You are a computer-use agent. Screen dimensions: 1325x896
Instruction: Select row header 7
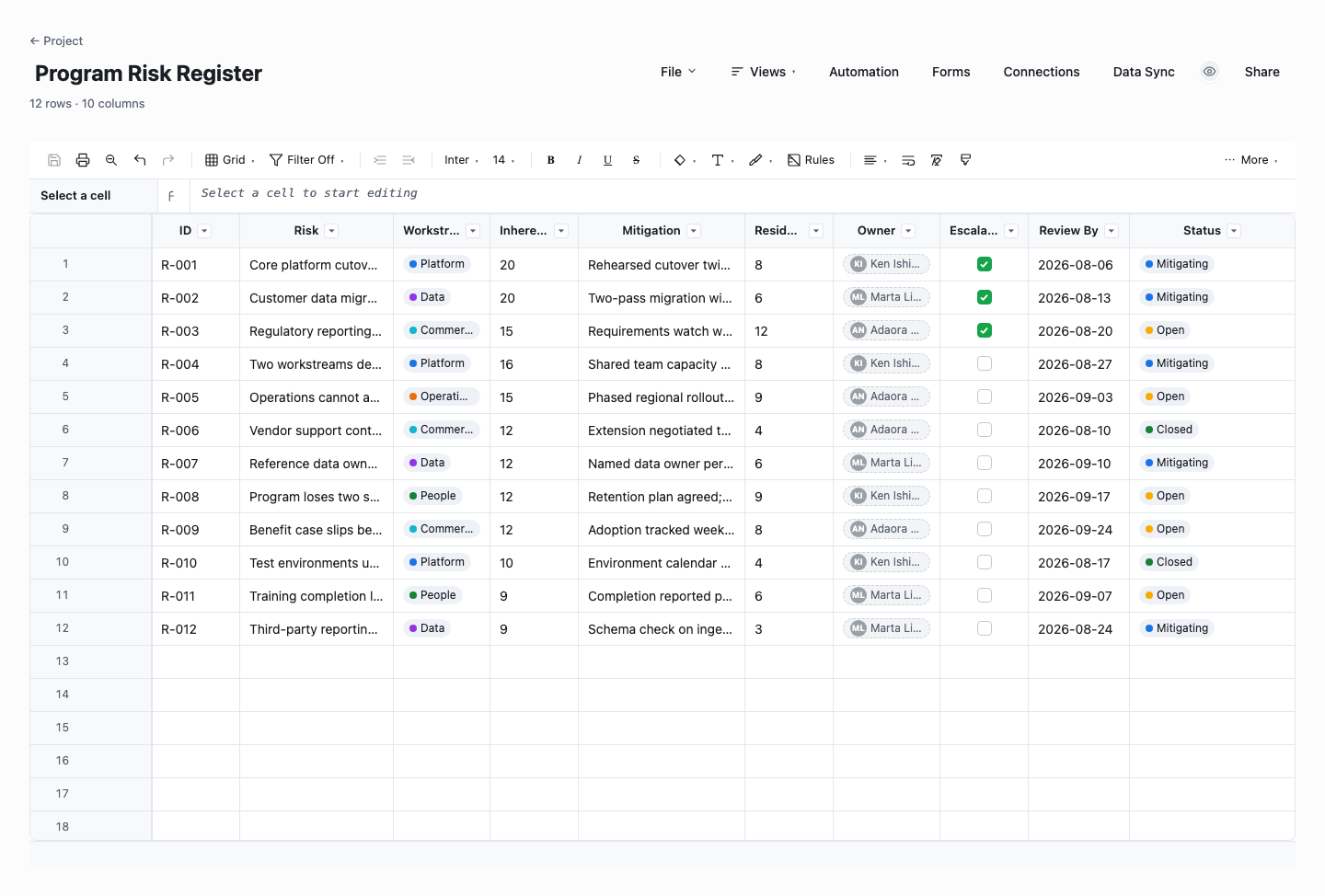pyautogui.click(x=91, y=463)
